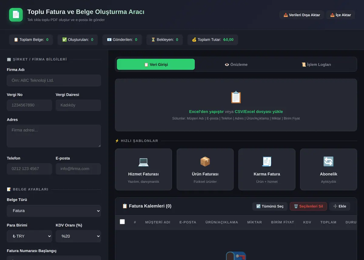Expand the Para Birimi currency dropdown
This screenshot has width=364, height=260.
coord(29,236)
